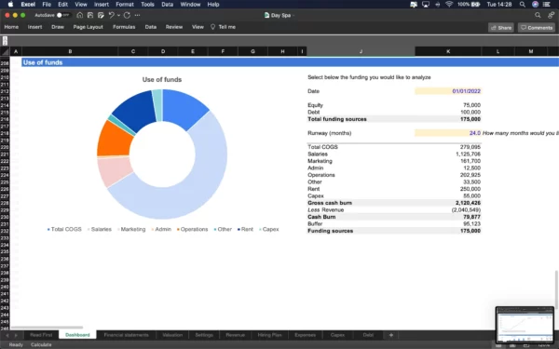
Task: Open the Tools menu in menu bar
Action: pos(147,5)
